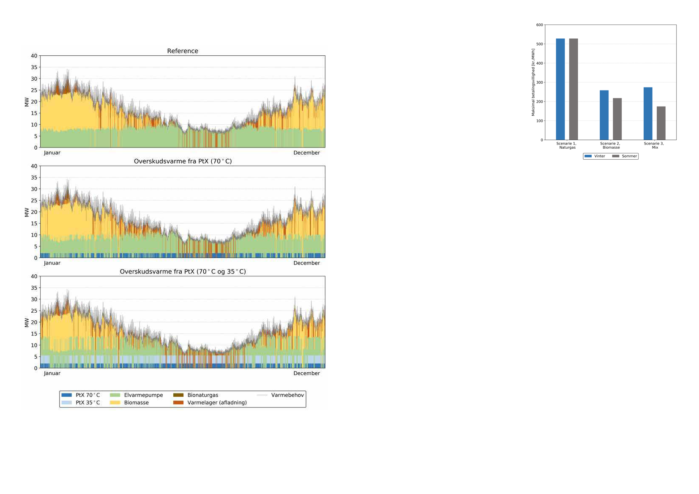Click 'December' label under the bottom chart
This screenshot has height=494, width=699.
click(x=307, y=374)
